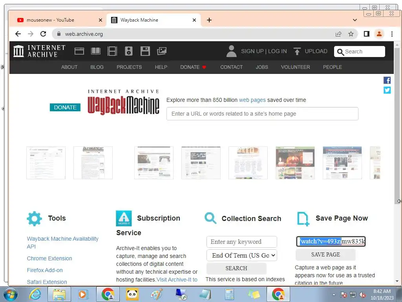This screenshot has width=402, height=302.
Task: Open Wayback Machine Availability API link
Action: [x=62, y=242]
